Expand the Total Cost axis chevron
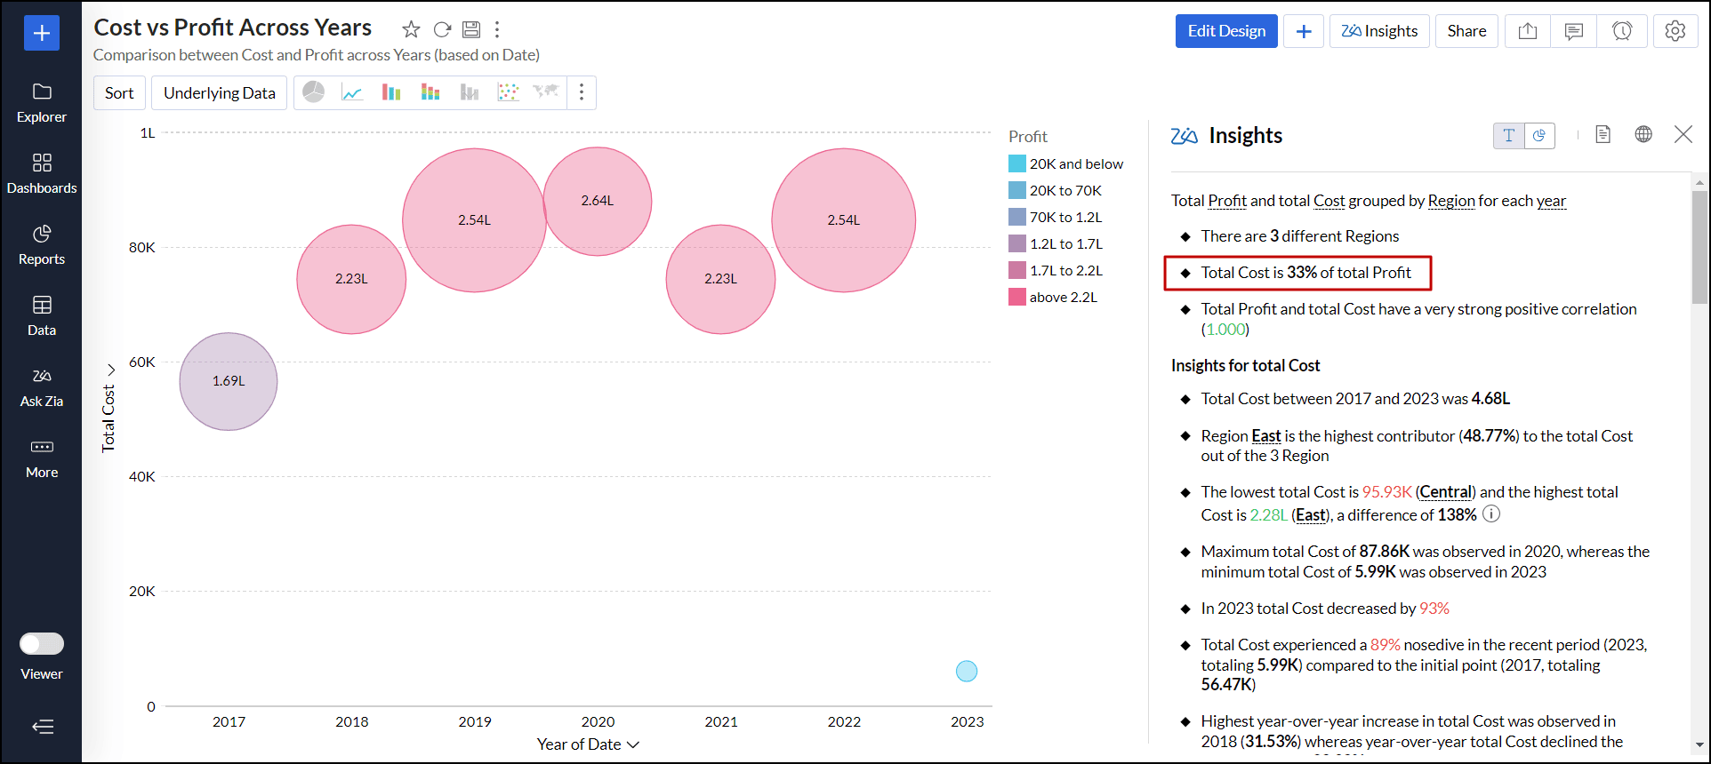This screenshot has height=764, width=1711. (111, 370)
